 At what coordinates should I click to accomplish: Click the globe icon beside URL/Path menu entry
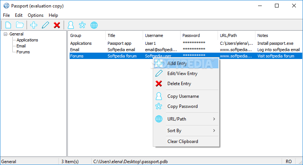(159, 119)
